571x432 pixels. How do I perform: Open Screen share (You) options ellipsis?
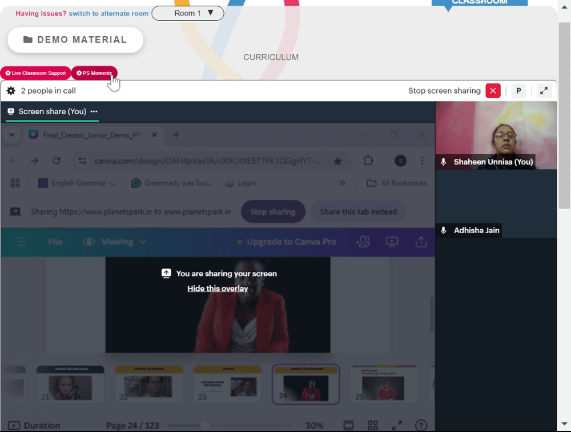(x=94, y=111)
